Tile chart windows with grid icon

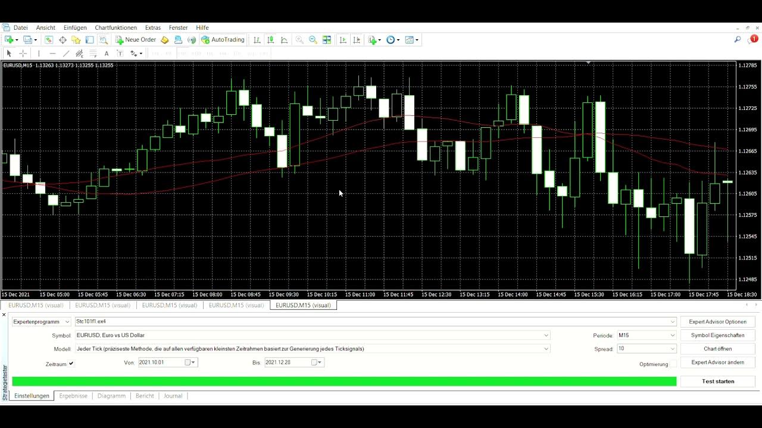327,40
